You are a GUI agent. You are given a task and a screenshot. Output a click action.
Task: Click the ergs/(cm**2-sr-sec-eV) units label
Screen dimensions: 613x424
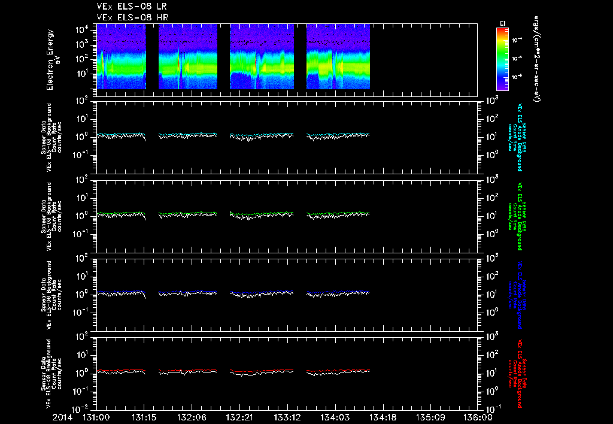point(537,59)
